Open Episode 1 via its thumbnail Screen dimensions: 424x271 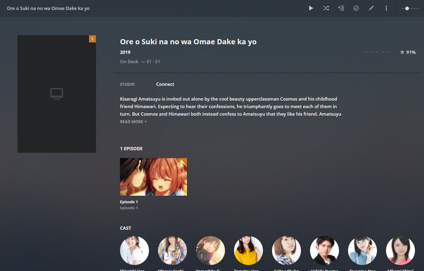[x=153, y=177]
